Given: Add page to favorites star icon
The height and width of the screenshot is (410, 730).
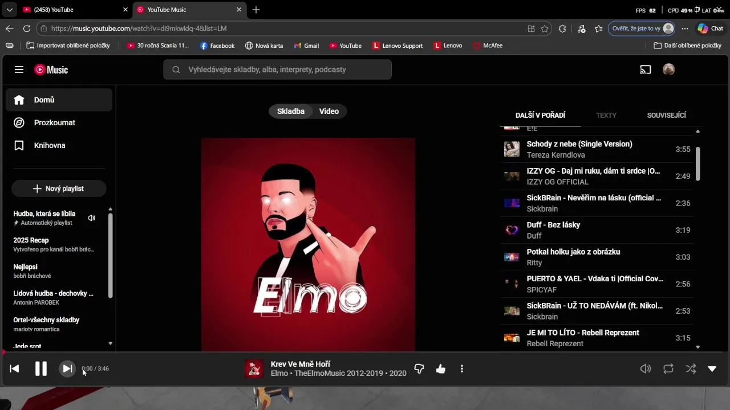Looking at the screenshot, I should [545, 28].
